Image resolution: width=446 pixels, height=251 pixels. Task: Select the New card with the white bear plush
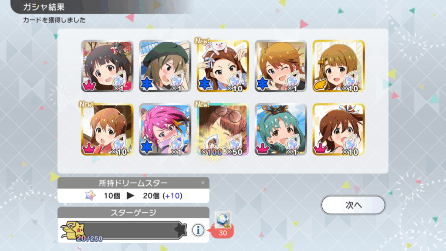click(x=223, y=66)
